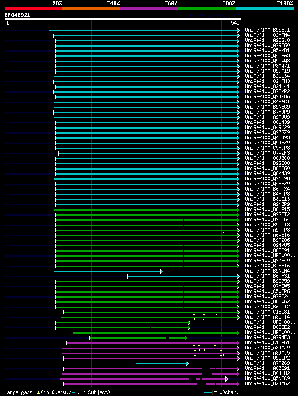Screen dimensions: 298x396
Task: Click the green alignment bar of UniRef100_A7R4E3
Action: click(138, 338)
